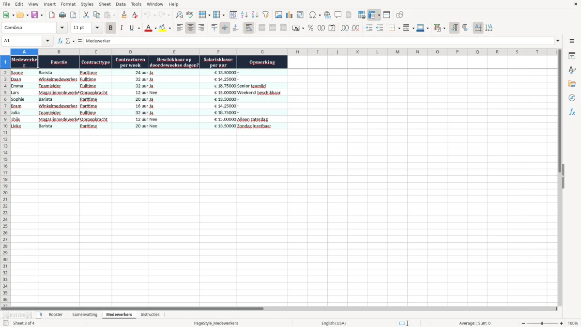The image size is (581, 327).
Task: Define the print area
Action: (362, 15)
